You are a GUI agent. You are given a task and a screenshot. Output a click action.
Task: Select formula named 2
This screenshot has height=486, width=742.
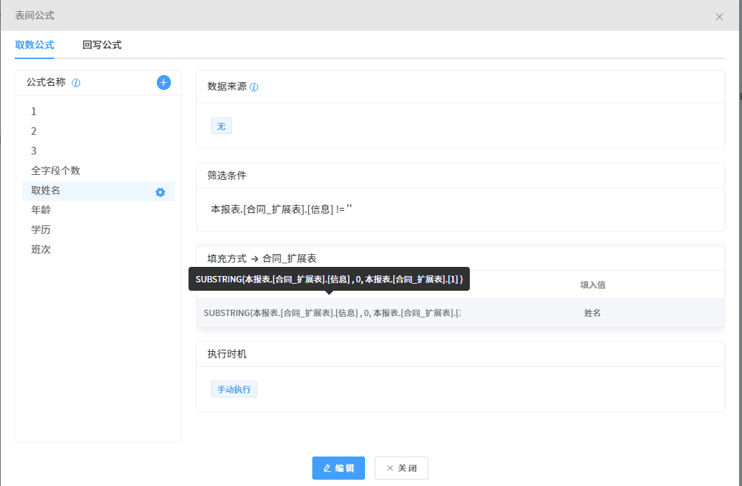click(x=98, y=131)
